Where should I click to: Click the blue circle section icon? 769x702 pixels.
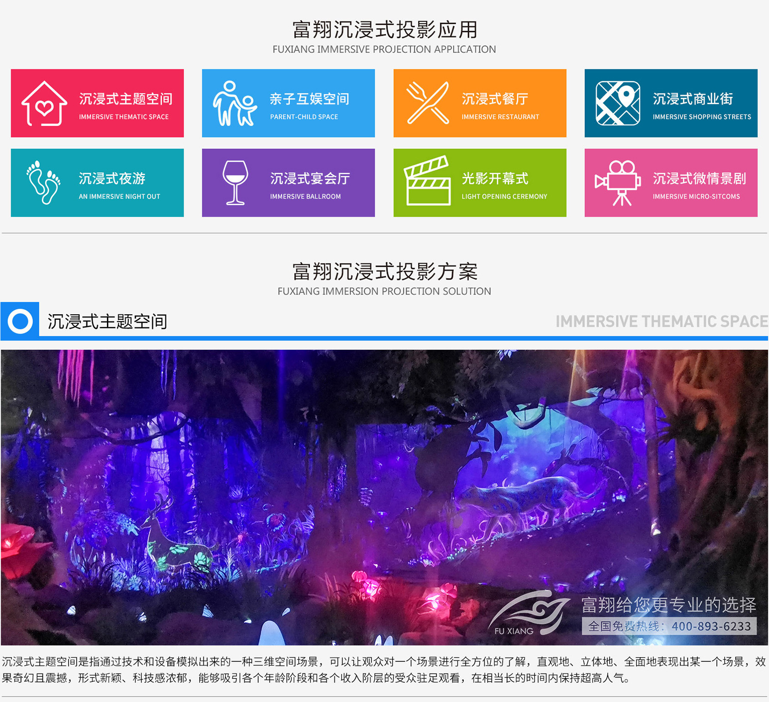(20, 321)
